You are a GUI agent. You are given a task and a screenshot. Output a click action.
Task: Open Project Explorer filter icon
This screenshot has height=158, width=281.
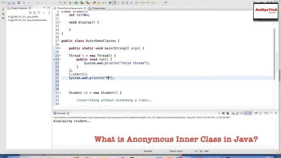click(x=39, y=13)
